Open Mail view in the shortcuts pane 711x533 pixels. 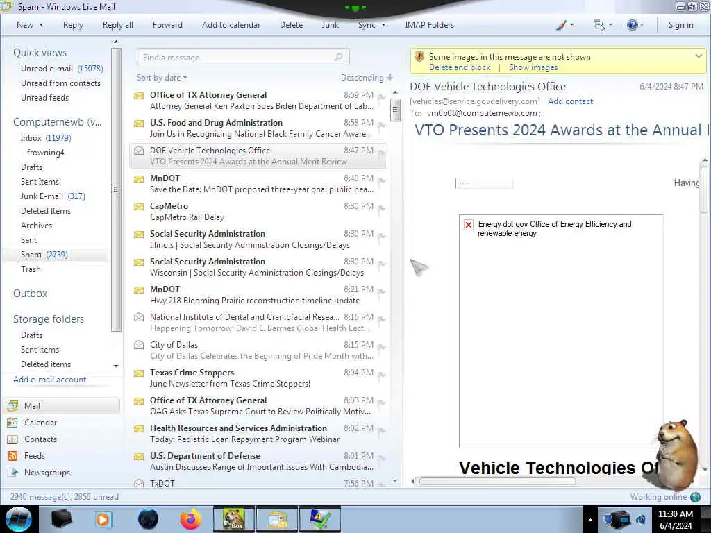tap(62, 405)
